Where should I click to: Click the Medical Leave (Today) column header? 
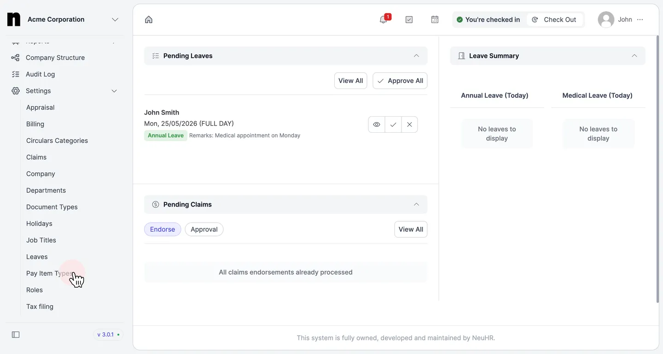point(598,95)
